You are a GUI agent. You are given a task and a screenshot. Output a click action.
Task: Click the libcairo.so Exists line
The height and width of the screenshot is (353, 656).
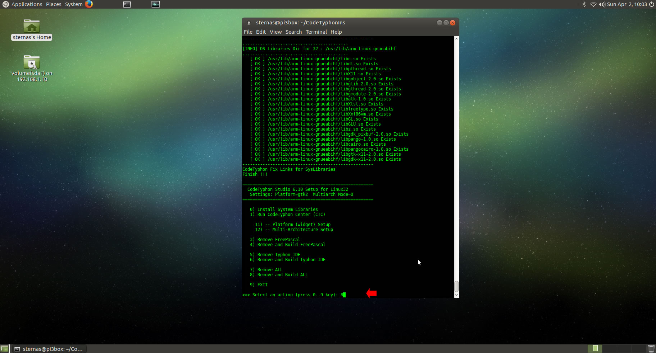318,144
